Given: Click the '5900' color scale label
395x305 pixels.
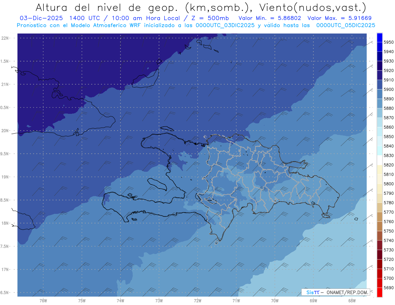Looking at the screenshot, I should point(388,89).
